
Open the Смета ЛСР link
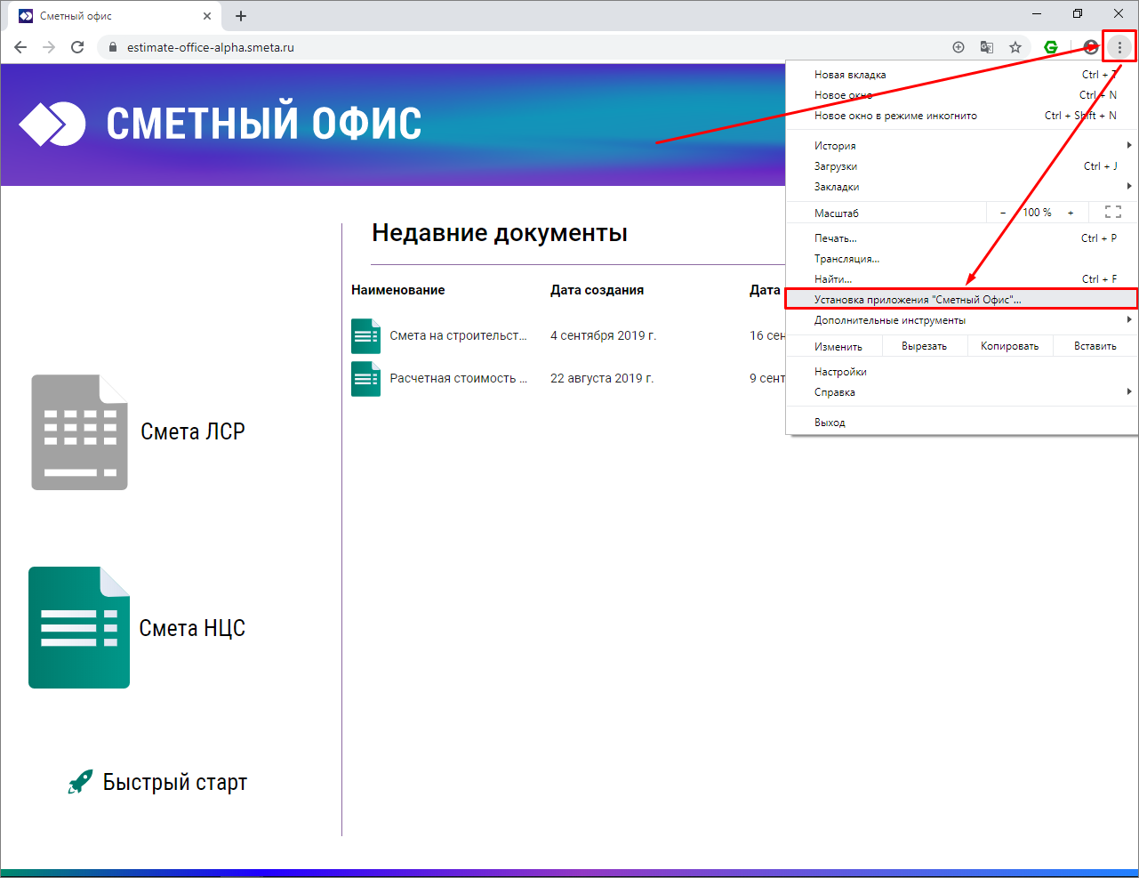coord(193,431)
